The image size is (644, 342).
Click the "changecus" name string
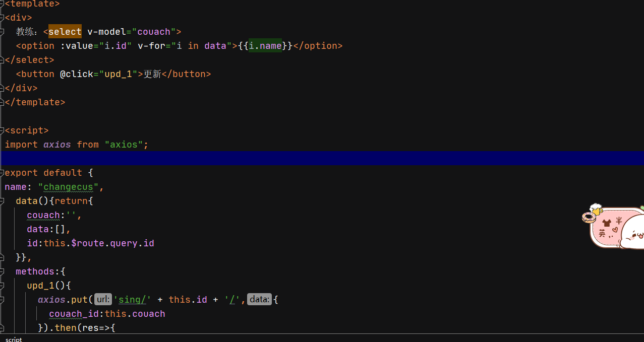coord(68,187)
